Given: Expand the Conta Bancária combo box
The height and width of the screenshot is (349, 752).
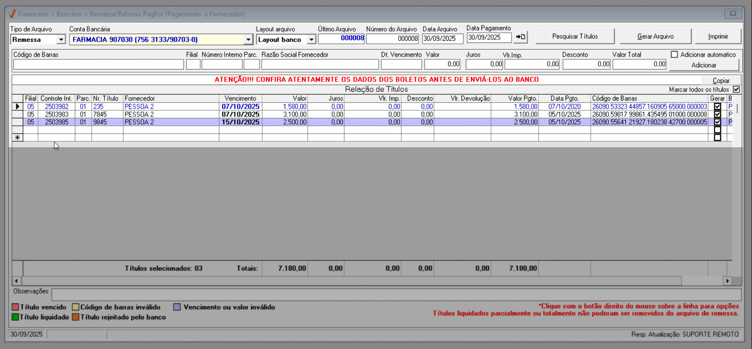Looking at the screenshot, I should point(248,39).
